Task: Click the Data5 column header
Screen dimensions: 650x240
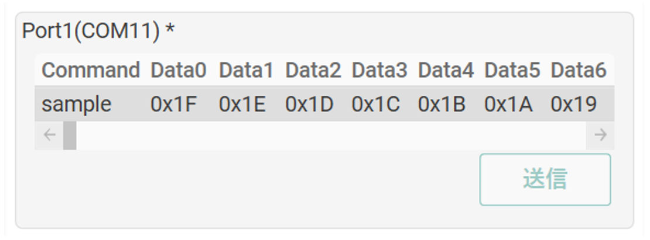Action: coord(512,71)
